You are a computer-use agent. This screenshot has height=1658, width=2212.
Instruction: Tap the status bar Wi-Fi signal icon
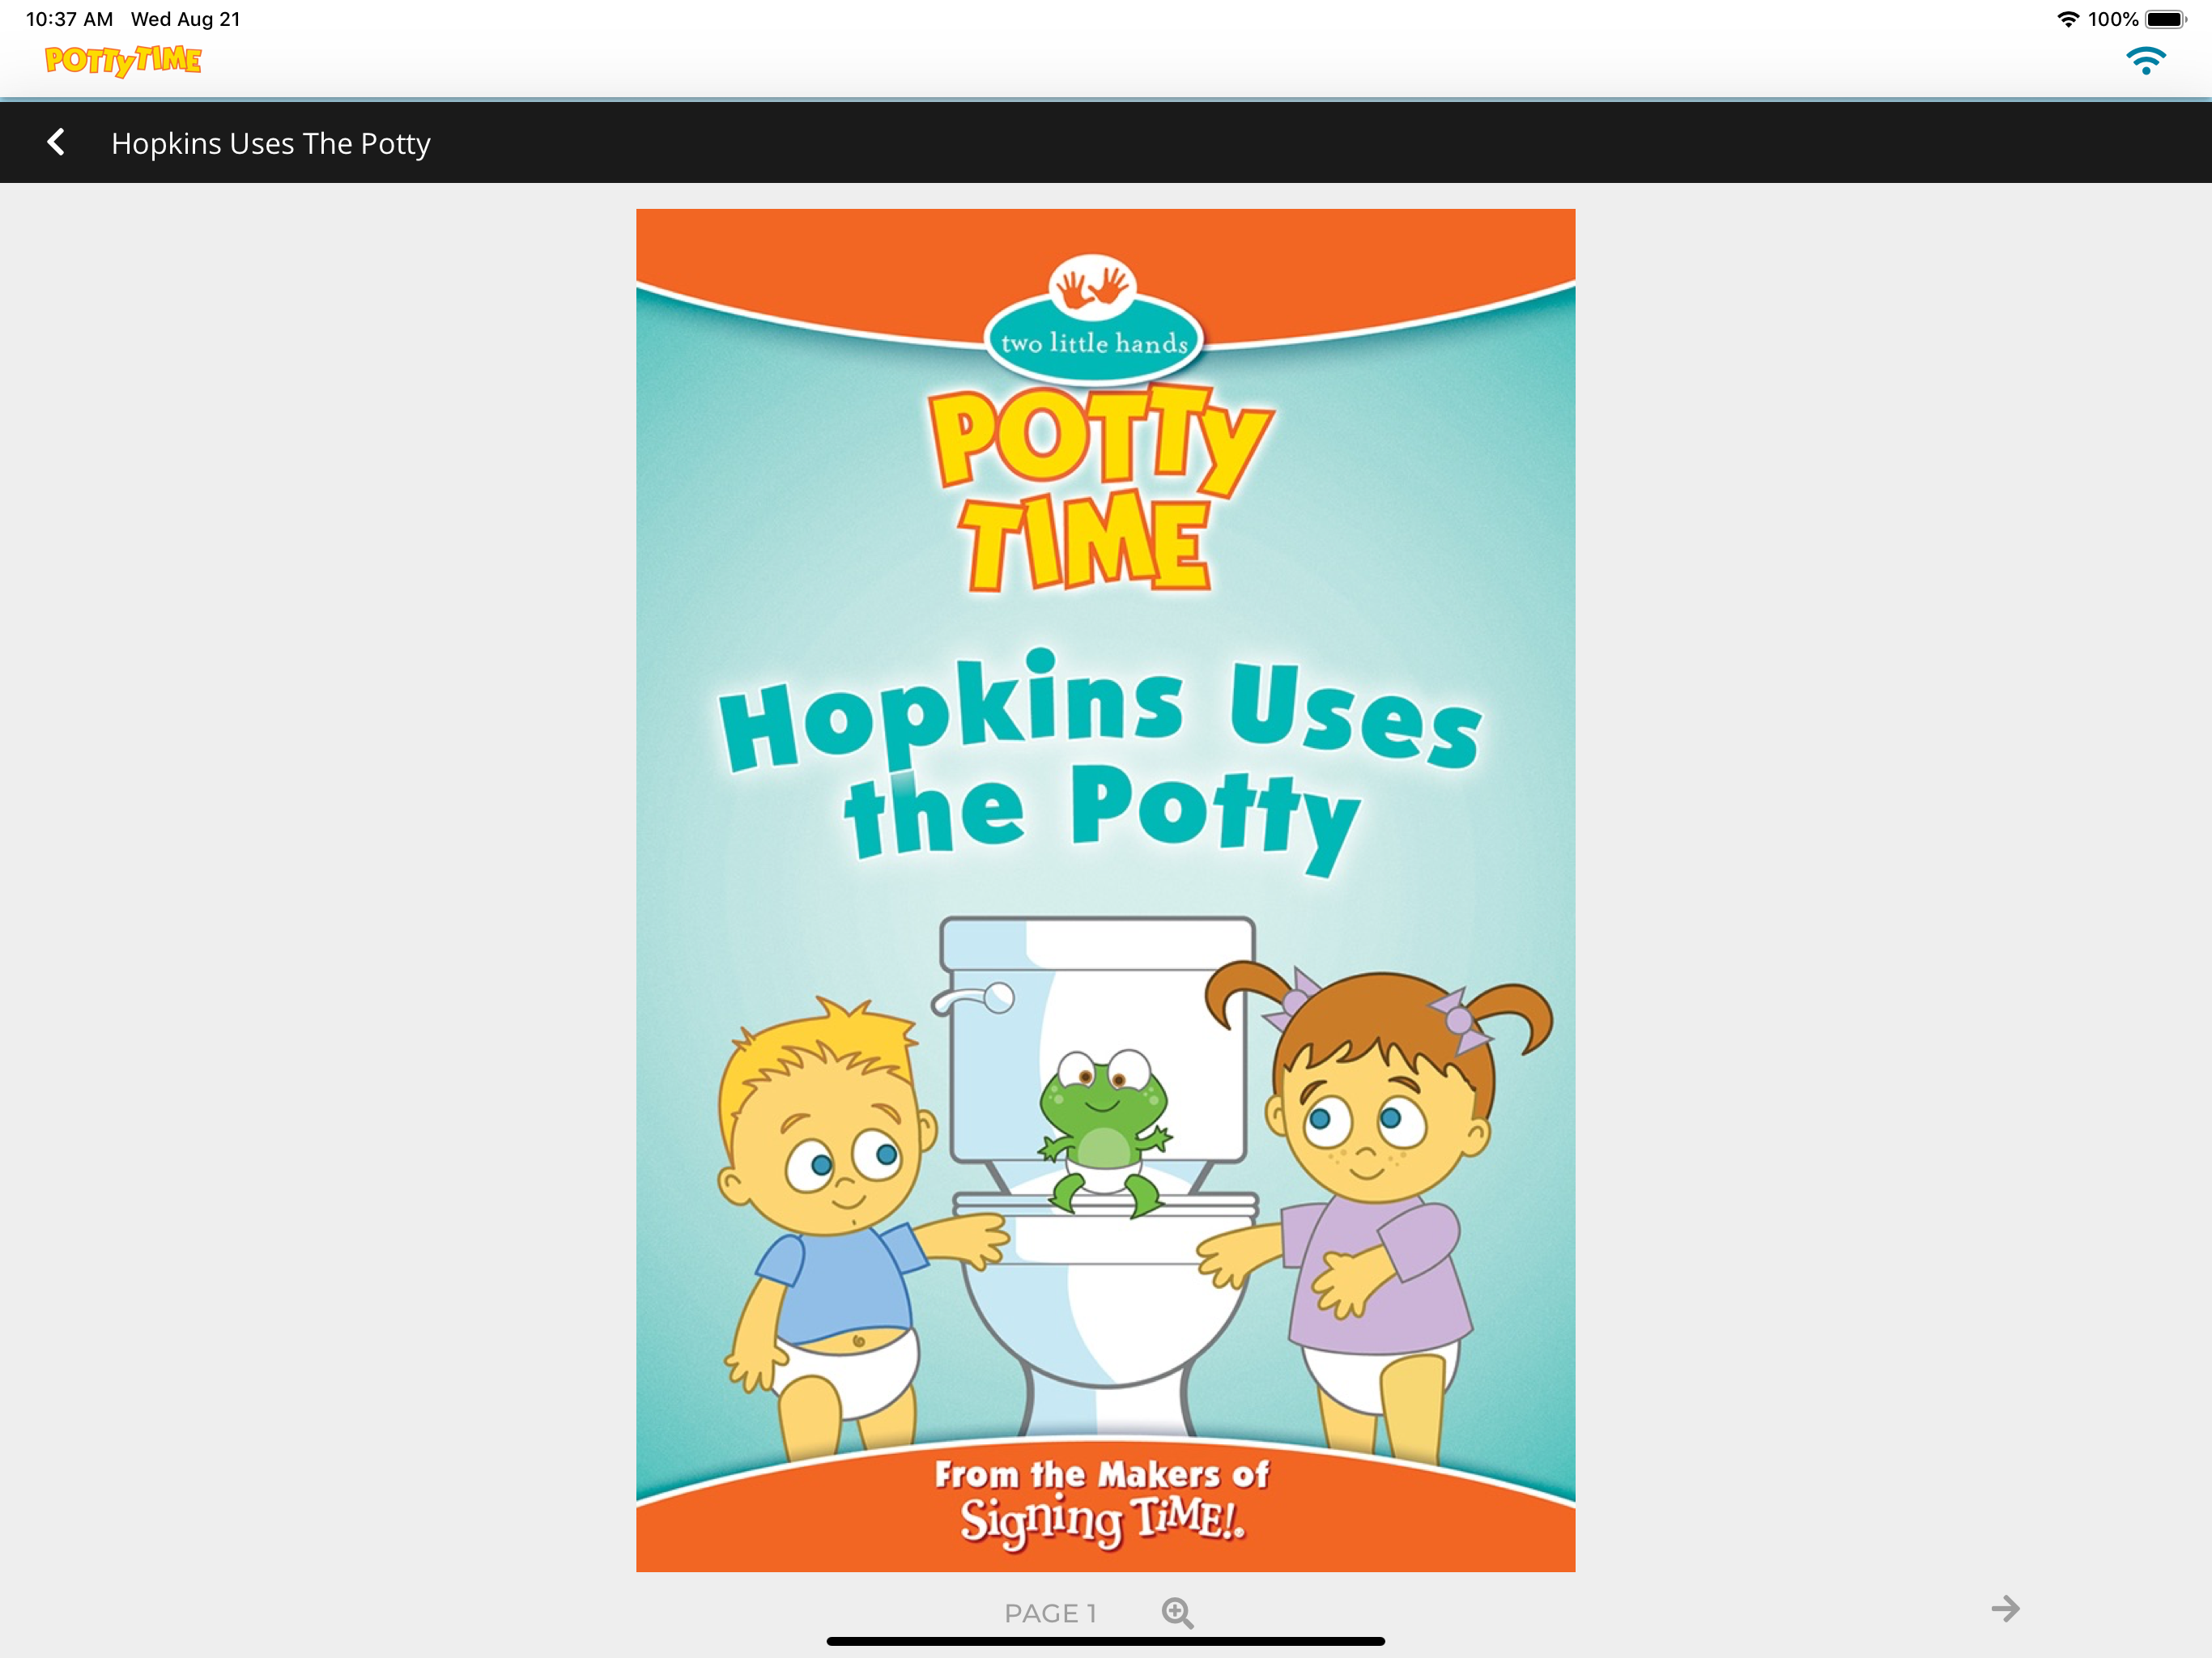coord(2068,19)
